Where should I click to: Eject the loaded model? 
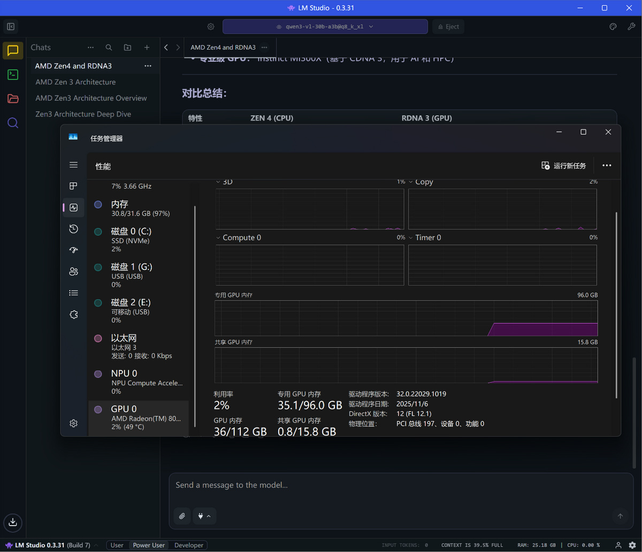448,26
